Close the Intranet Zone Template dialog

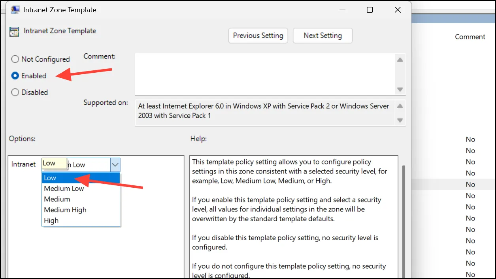click(398, 10)
